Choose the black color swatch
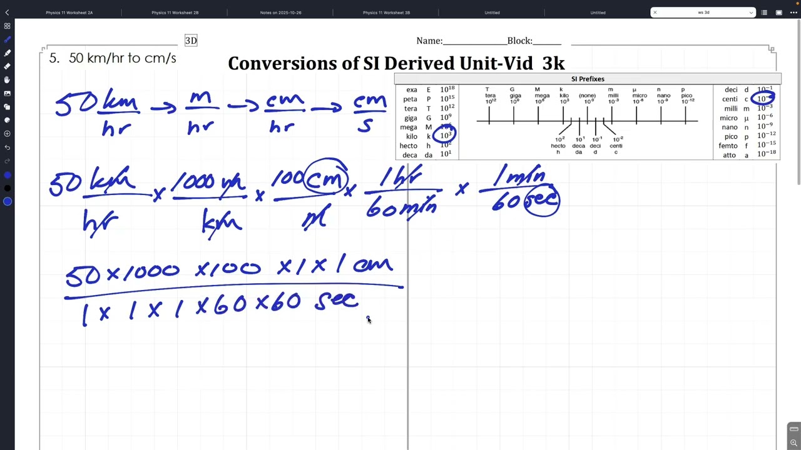 coord(7,188)
